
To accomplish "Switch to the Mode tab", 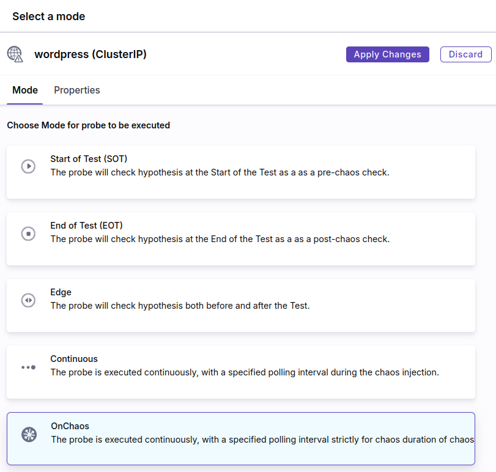I will point(25,90).
